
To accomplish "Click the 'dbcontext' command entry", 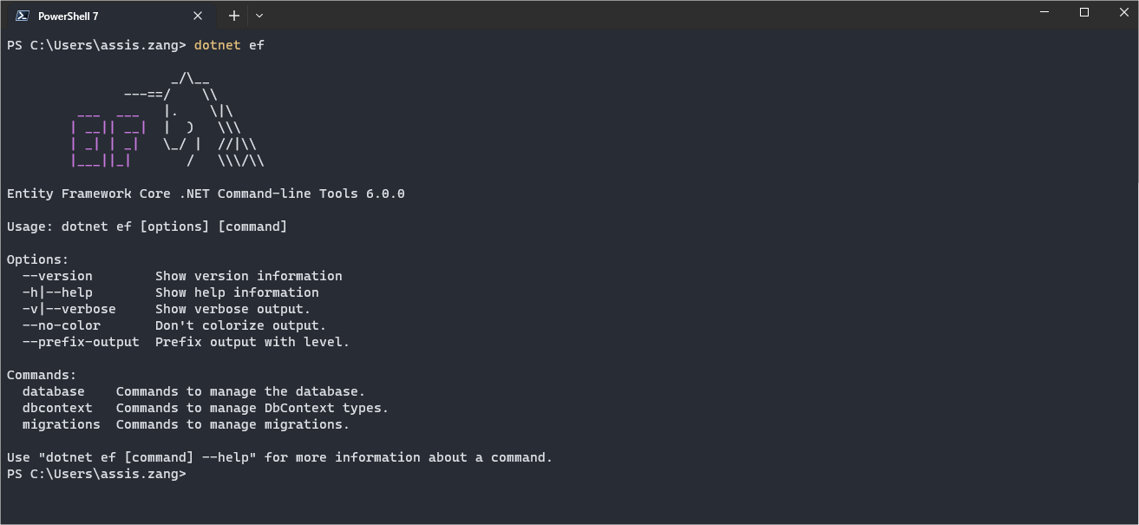I will [x=57, y=408].
